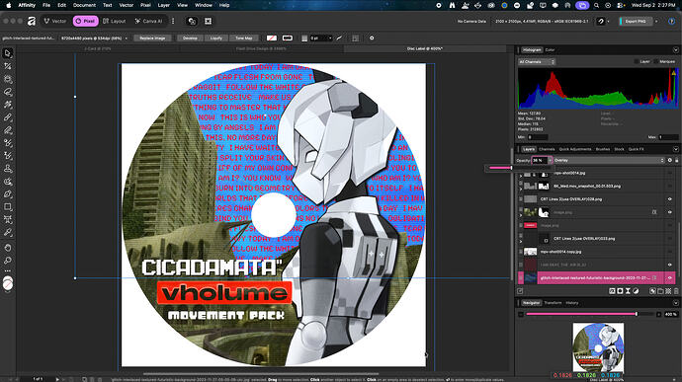This screenshot has width=682, height=382.
Task: Select the Zoom magnifier tool
Action: (7, 261)
